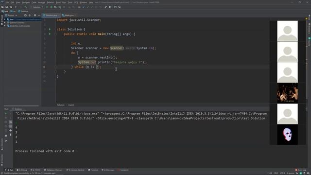Open Project Structure icon in toolbar

click(110, 7)
